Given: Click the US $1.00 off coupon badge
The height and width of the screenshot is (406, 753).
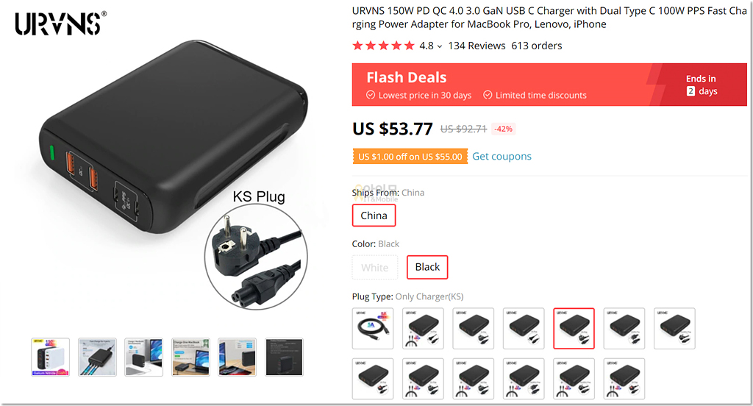Looking at the screenshot, I should point(410,157).
